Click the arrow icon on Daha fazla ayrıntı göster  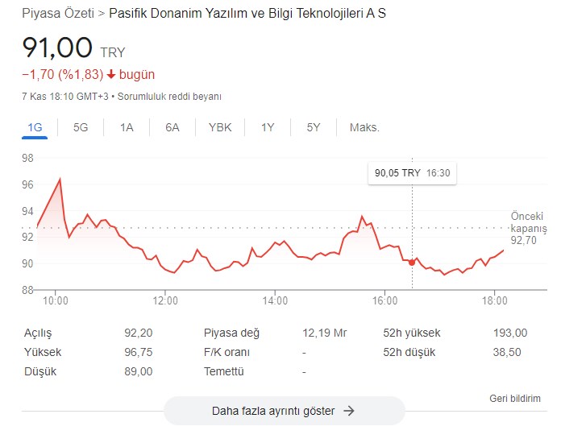click(349, 411)
